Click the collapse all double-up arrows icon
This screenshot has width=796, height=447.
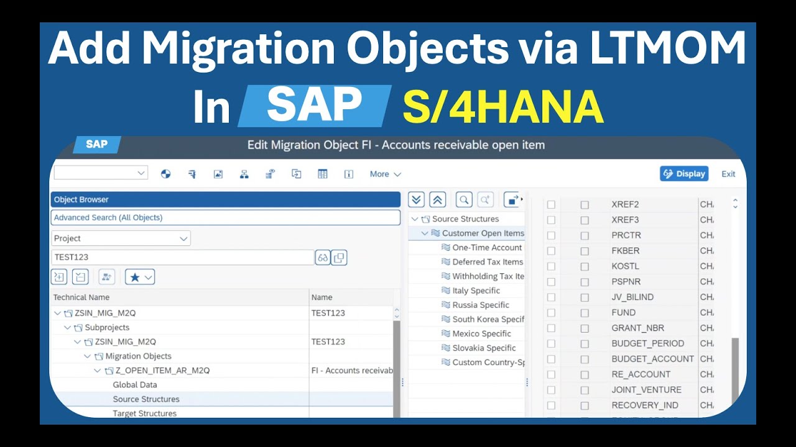[x=438, y=200]
